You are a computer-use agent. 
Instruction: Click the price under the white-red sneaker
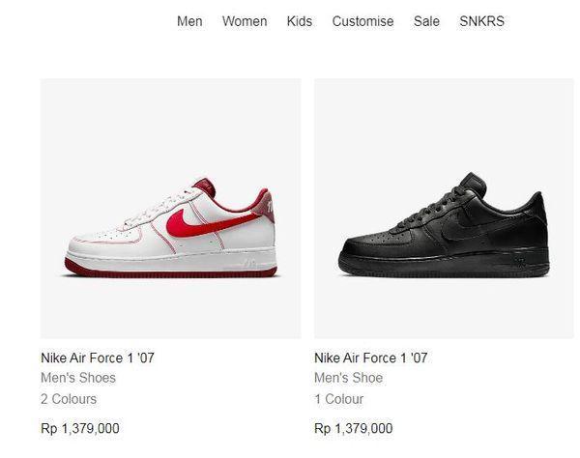click(80, 429)
